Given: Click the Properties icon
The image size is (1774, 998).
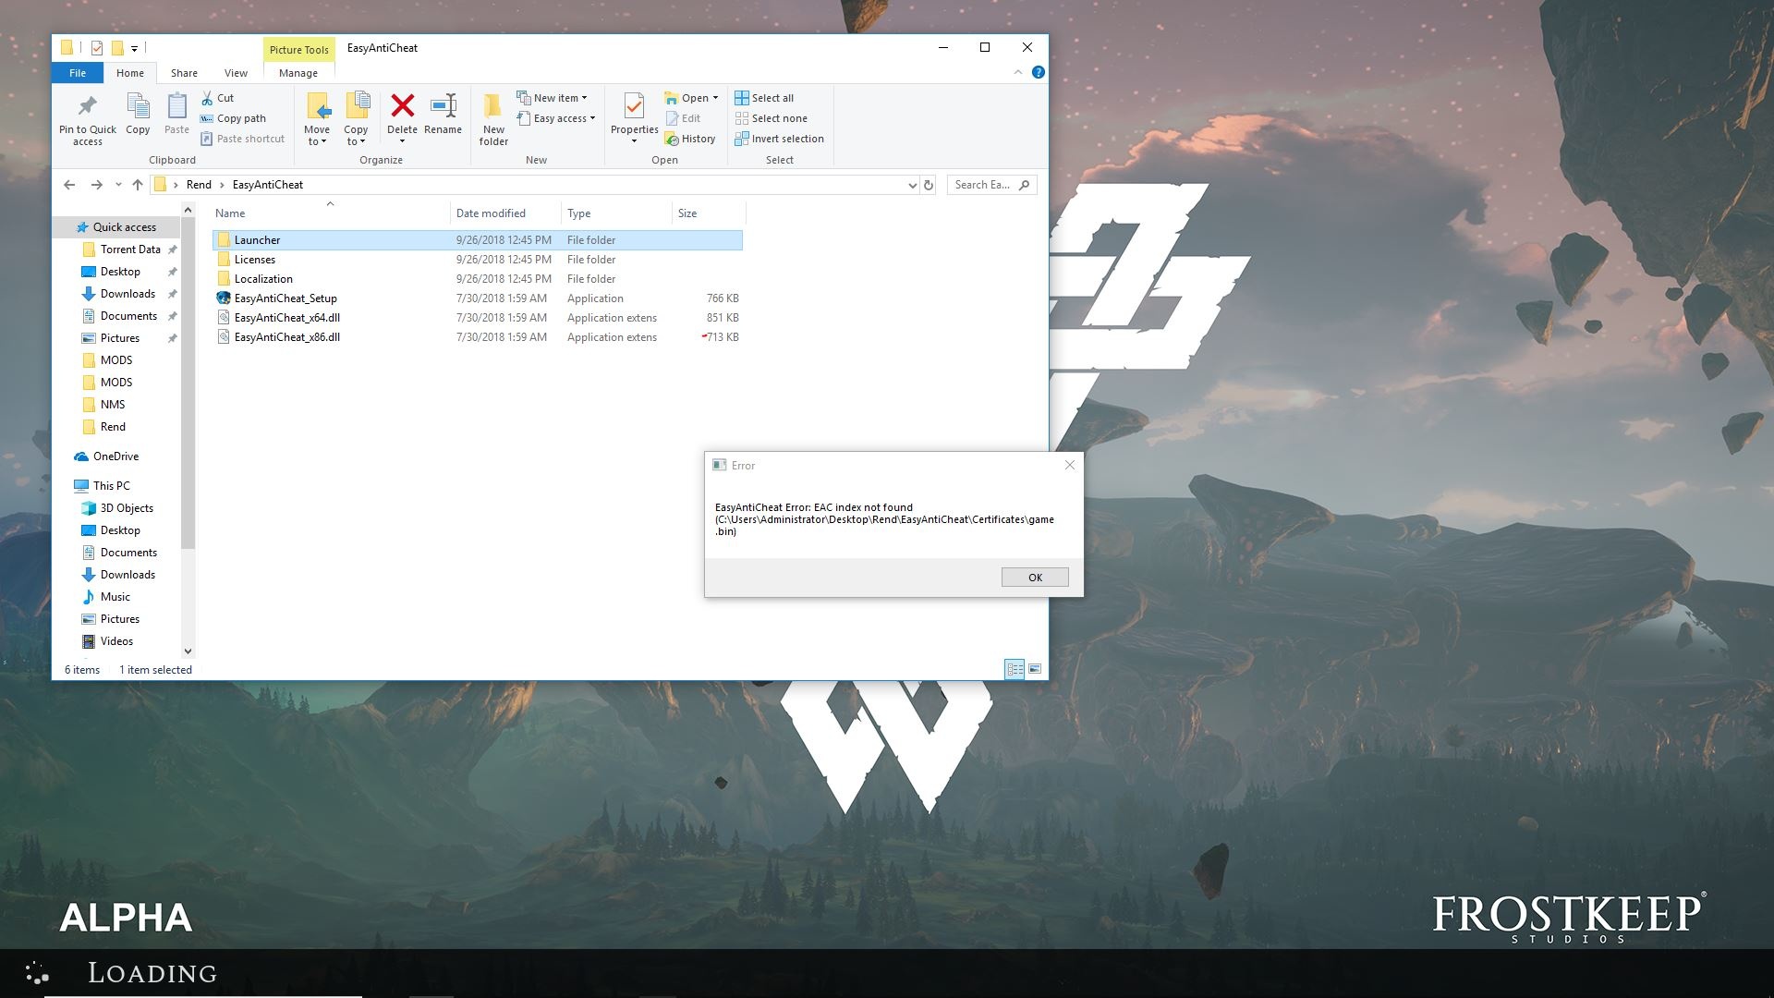Looking at the screenshot, I should click(x=634, y=105).
